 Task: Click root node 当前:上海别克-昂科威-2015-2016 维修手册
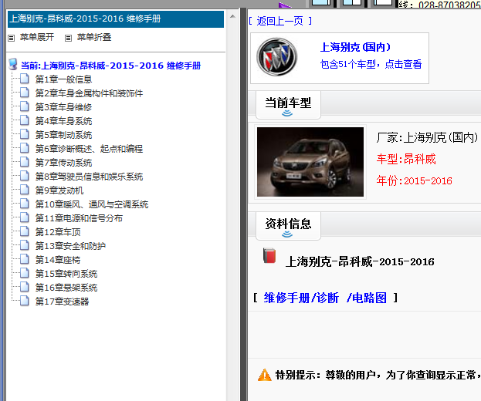point(110,66)
